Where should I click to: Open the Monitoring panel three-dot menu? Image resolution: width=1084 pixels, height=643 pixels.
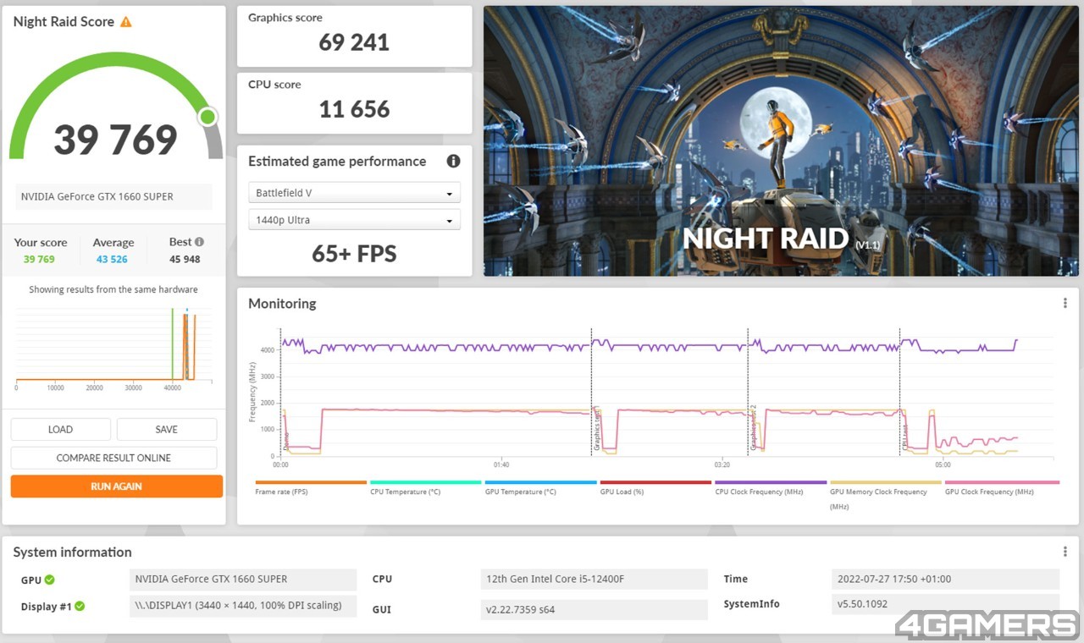point(1065,303)
